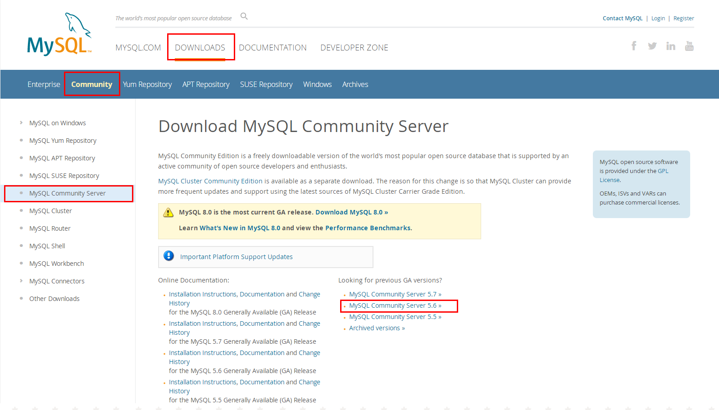Viewport: 719px width, 410px height.
Task: Open MySQL LinkedIn page icon
Action: tap(671, 46)
